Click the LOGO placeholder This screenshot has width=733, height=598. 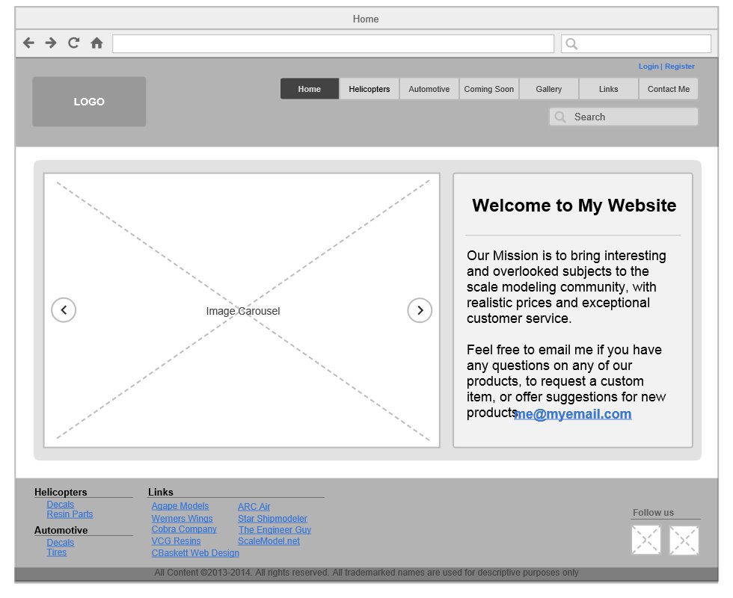[89, 102]
